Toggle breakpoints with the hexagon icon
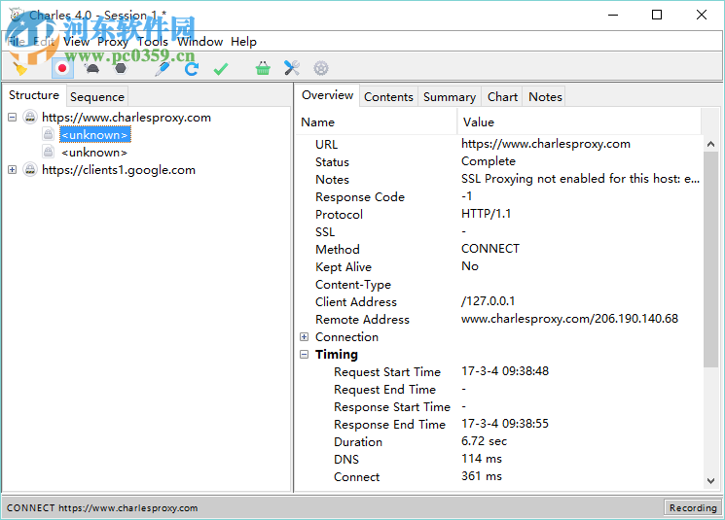The width and height of the screenshot is (725, 520). 121,69
